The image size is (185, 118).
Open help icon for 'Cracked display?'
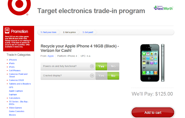(92, 76)
